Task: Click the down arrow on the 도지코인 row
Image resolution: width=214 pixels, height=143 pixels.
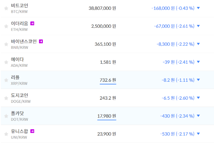Action: pos(198,98)
